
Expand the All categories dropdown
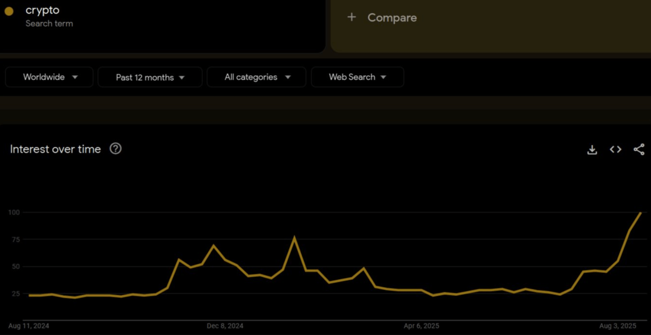[x=256, y=77]
